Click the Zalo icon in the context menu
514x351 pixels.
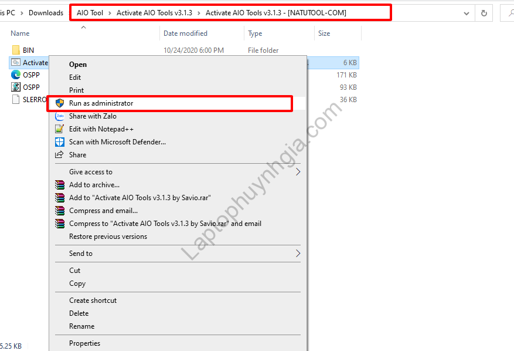coord(60,116)
